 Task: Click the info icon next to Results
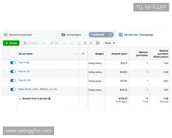49,99
